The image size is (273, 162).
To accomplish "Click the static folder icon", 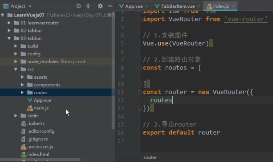I will pyautogui.click(x=23, y=116).
